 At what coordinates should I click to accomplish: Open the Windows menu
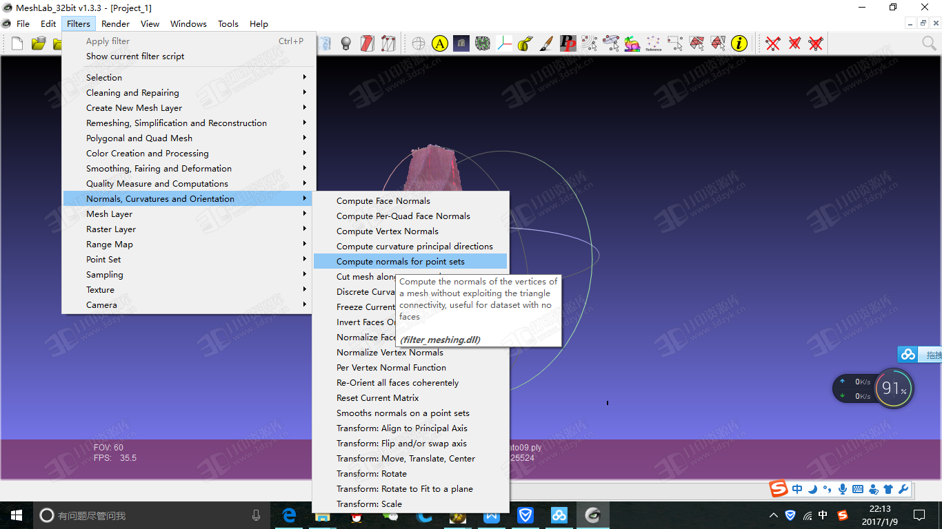pos(188,23)
